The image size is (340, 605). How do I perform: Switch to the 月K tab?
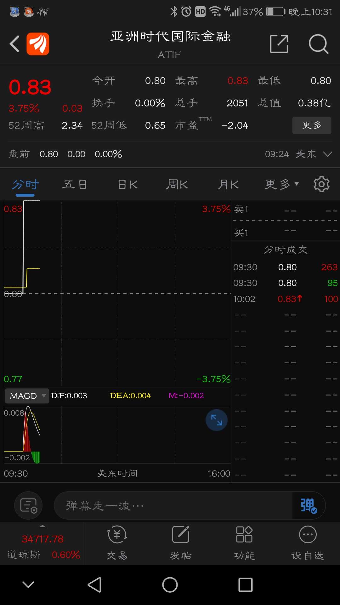click(x=228, y=184)
